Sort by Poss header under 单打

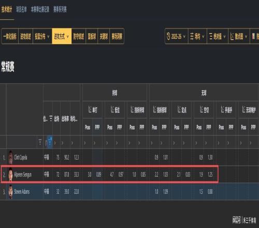[88, 127]
